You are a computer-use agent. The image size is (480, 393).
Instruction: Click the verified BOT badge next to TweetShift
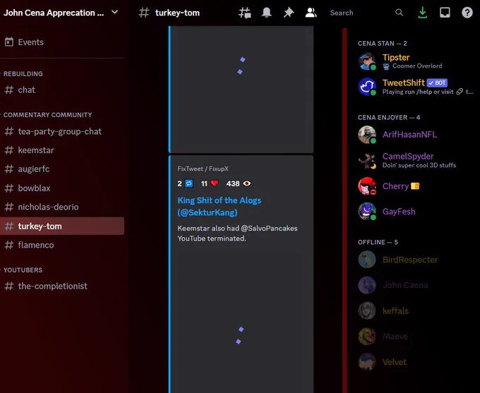[437, 83]
